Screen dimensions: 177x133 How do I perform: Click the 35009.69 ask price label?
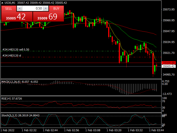click(x=169, y=63)
